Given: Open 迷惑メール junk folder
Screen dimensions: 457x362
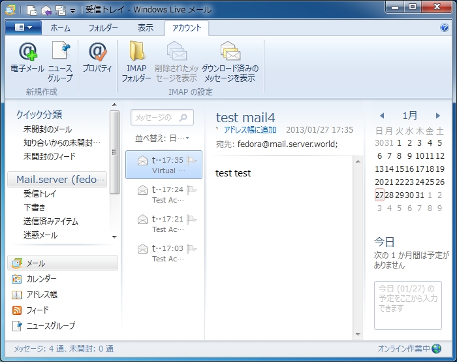Looking at the screenshot, I should (40, 235).
